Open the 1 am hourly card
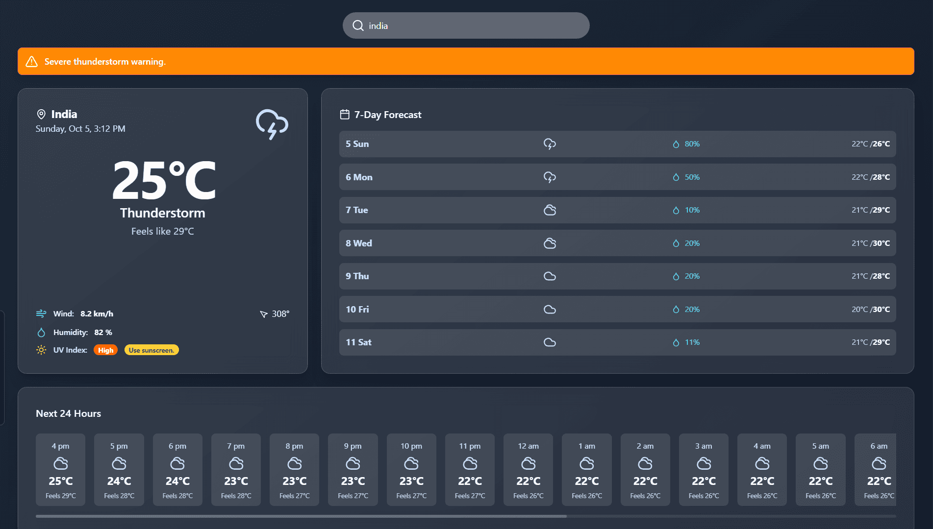Screen dimensions: 933x529 tap(587, 469)
